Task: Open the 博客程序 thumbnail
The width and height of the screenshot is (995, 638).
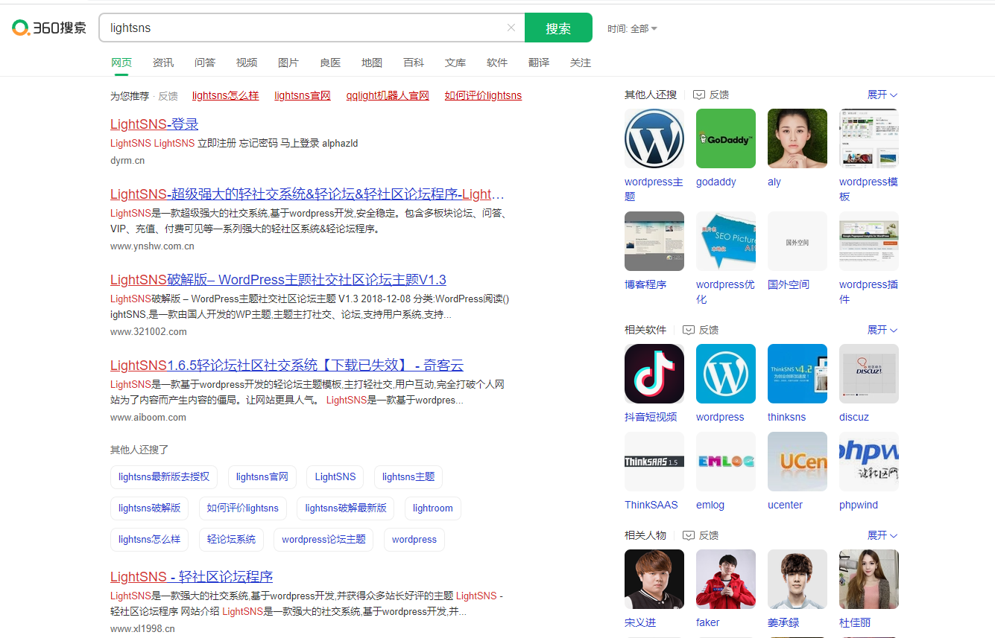Action: click(x=654, y=241)
